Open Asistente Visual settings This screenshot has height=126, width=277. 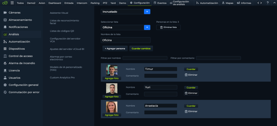pos(59,13)
